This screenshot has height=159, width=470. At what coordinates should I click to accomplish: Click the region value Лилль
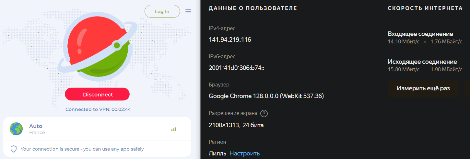(x=217, y=153)
